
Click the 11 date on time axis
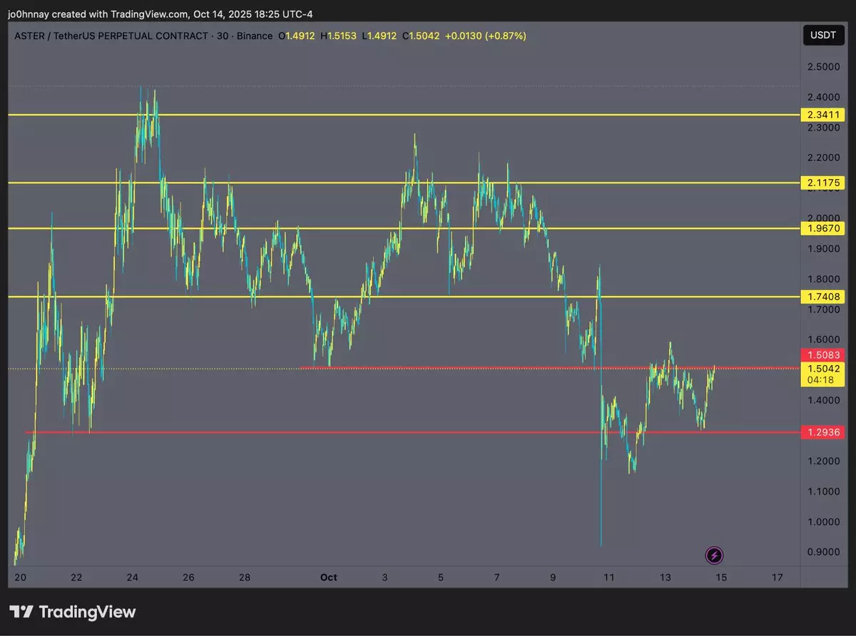click(608, 577)
